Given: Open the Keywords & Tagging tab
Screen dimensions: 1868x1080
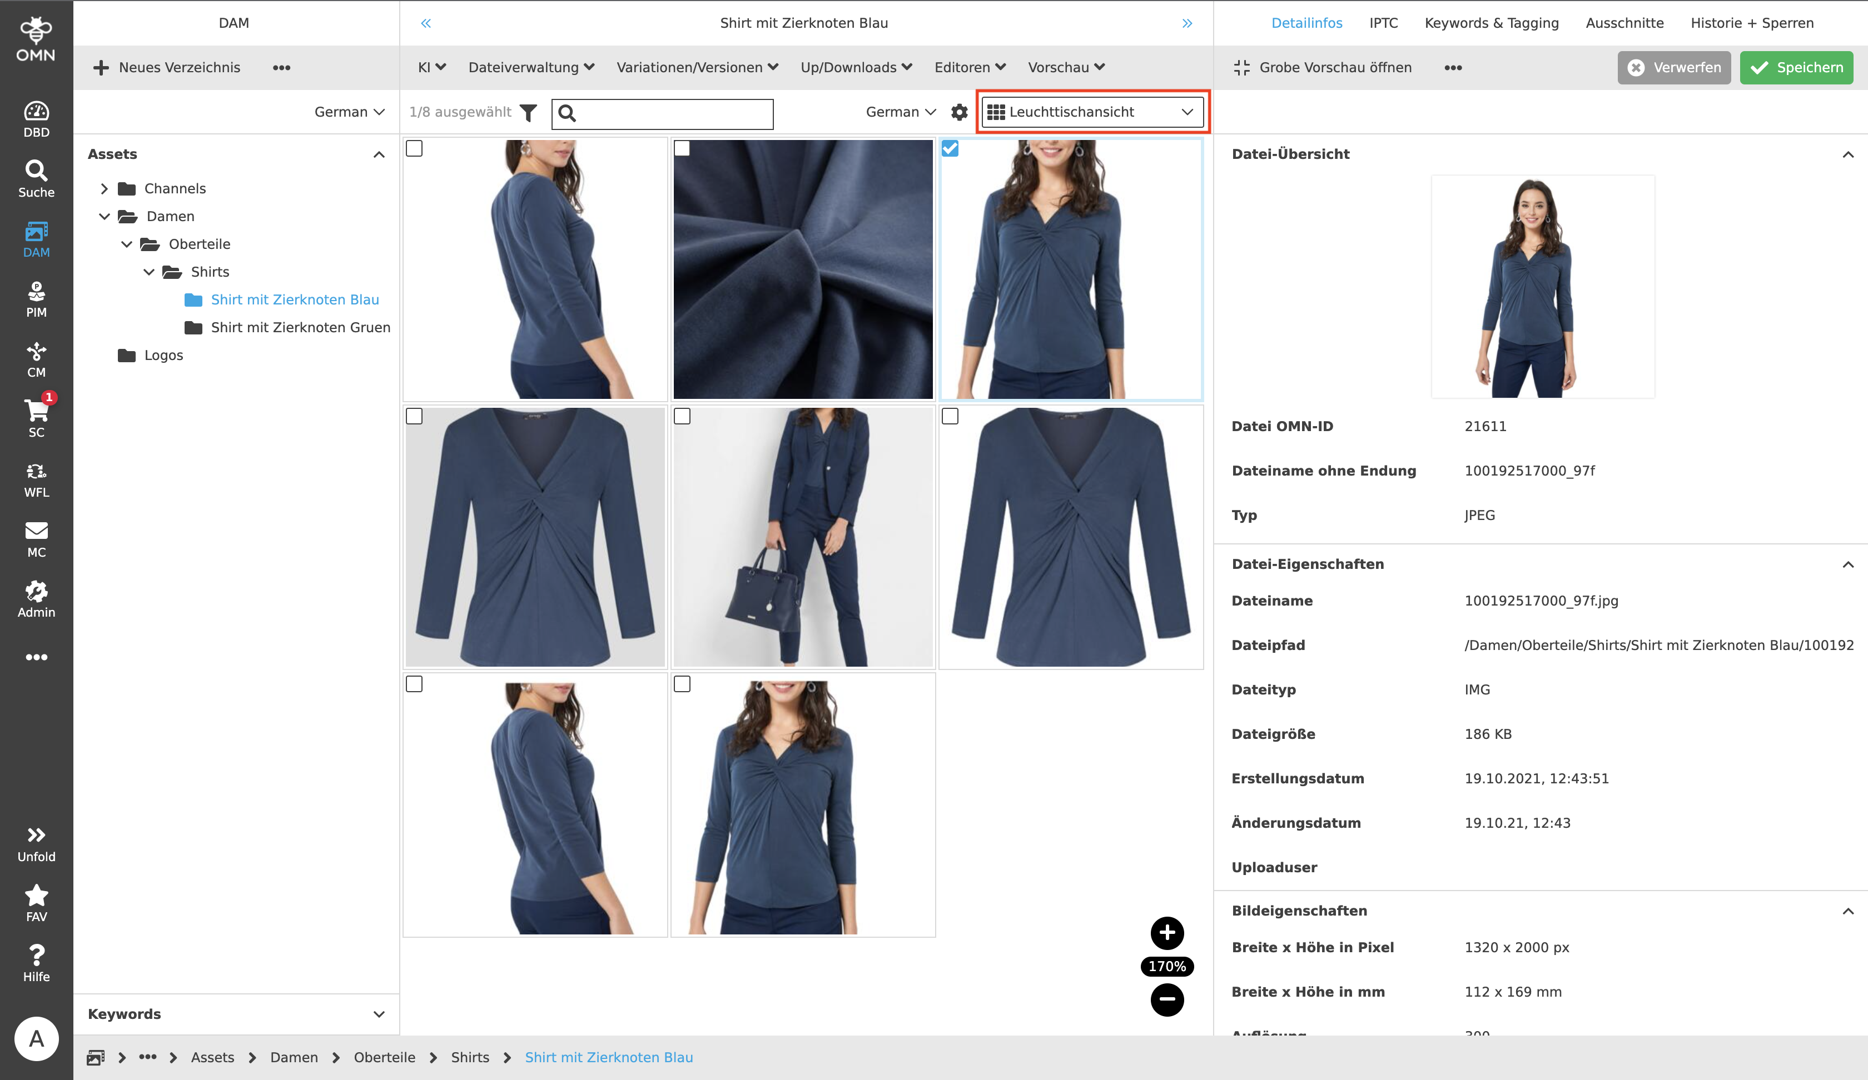Looking at the screenshot, I should (x=1492, y=23).
